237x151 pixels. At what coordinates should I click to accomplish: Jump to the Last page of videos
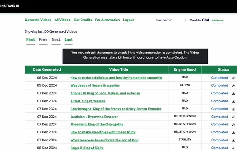point(69,39)
